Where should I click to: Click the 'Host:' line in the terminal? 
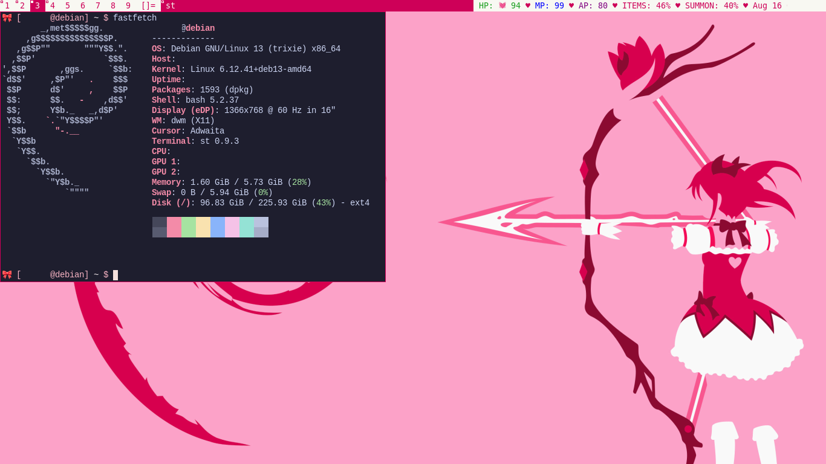[164, 59]
